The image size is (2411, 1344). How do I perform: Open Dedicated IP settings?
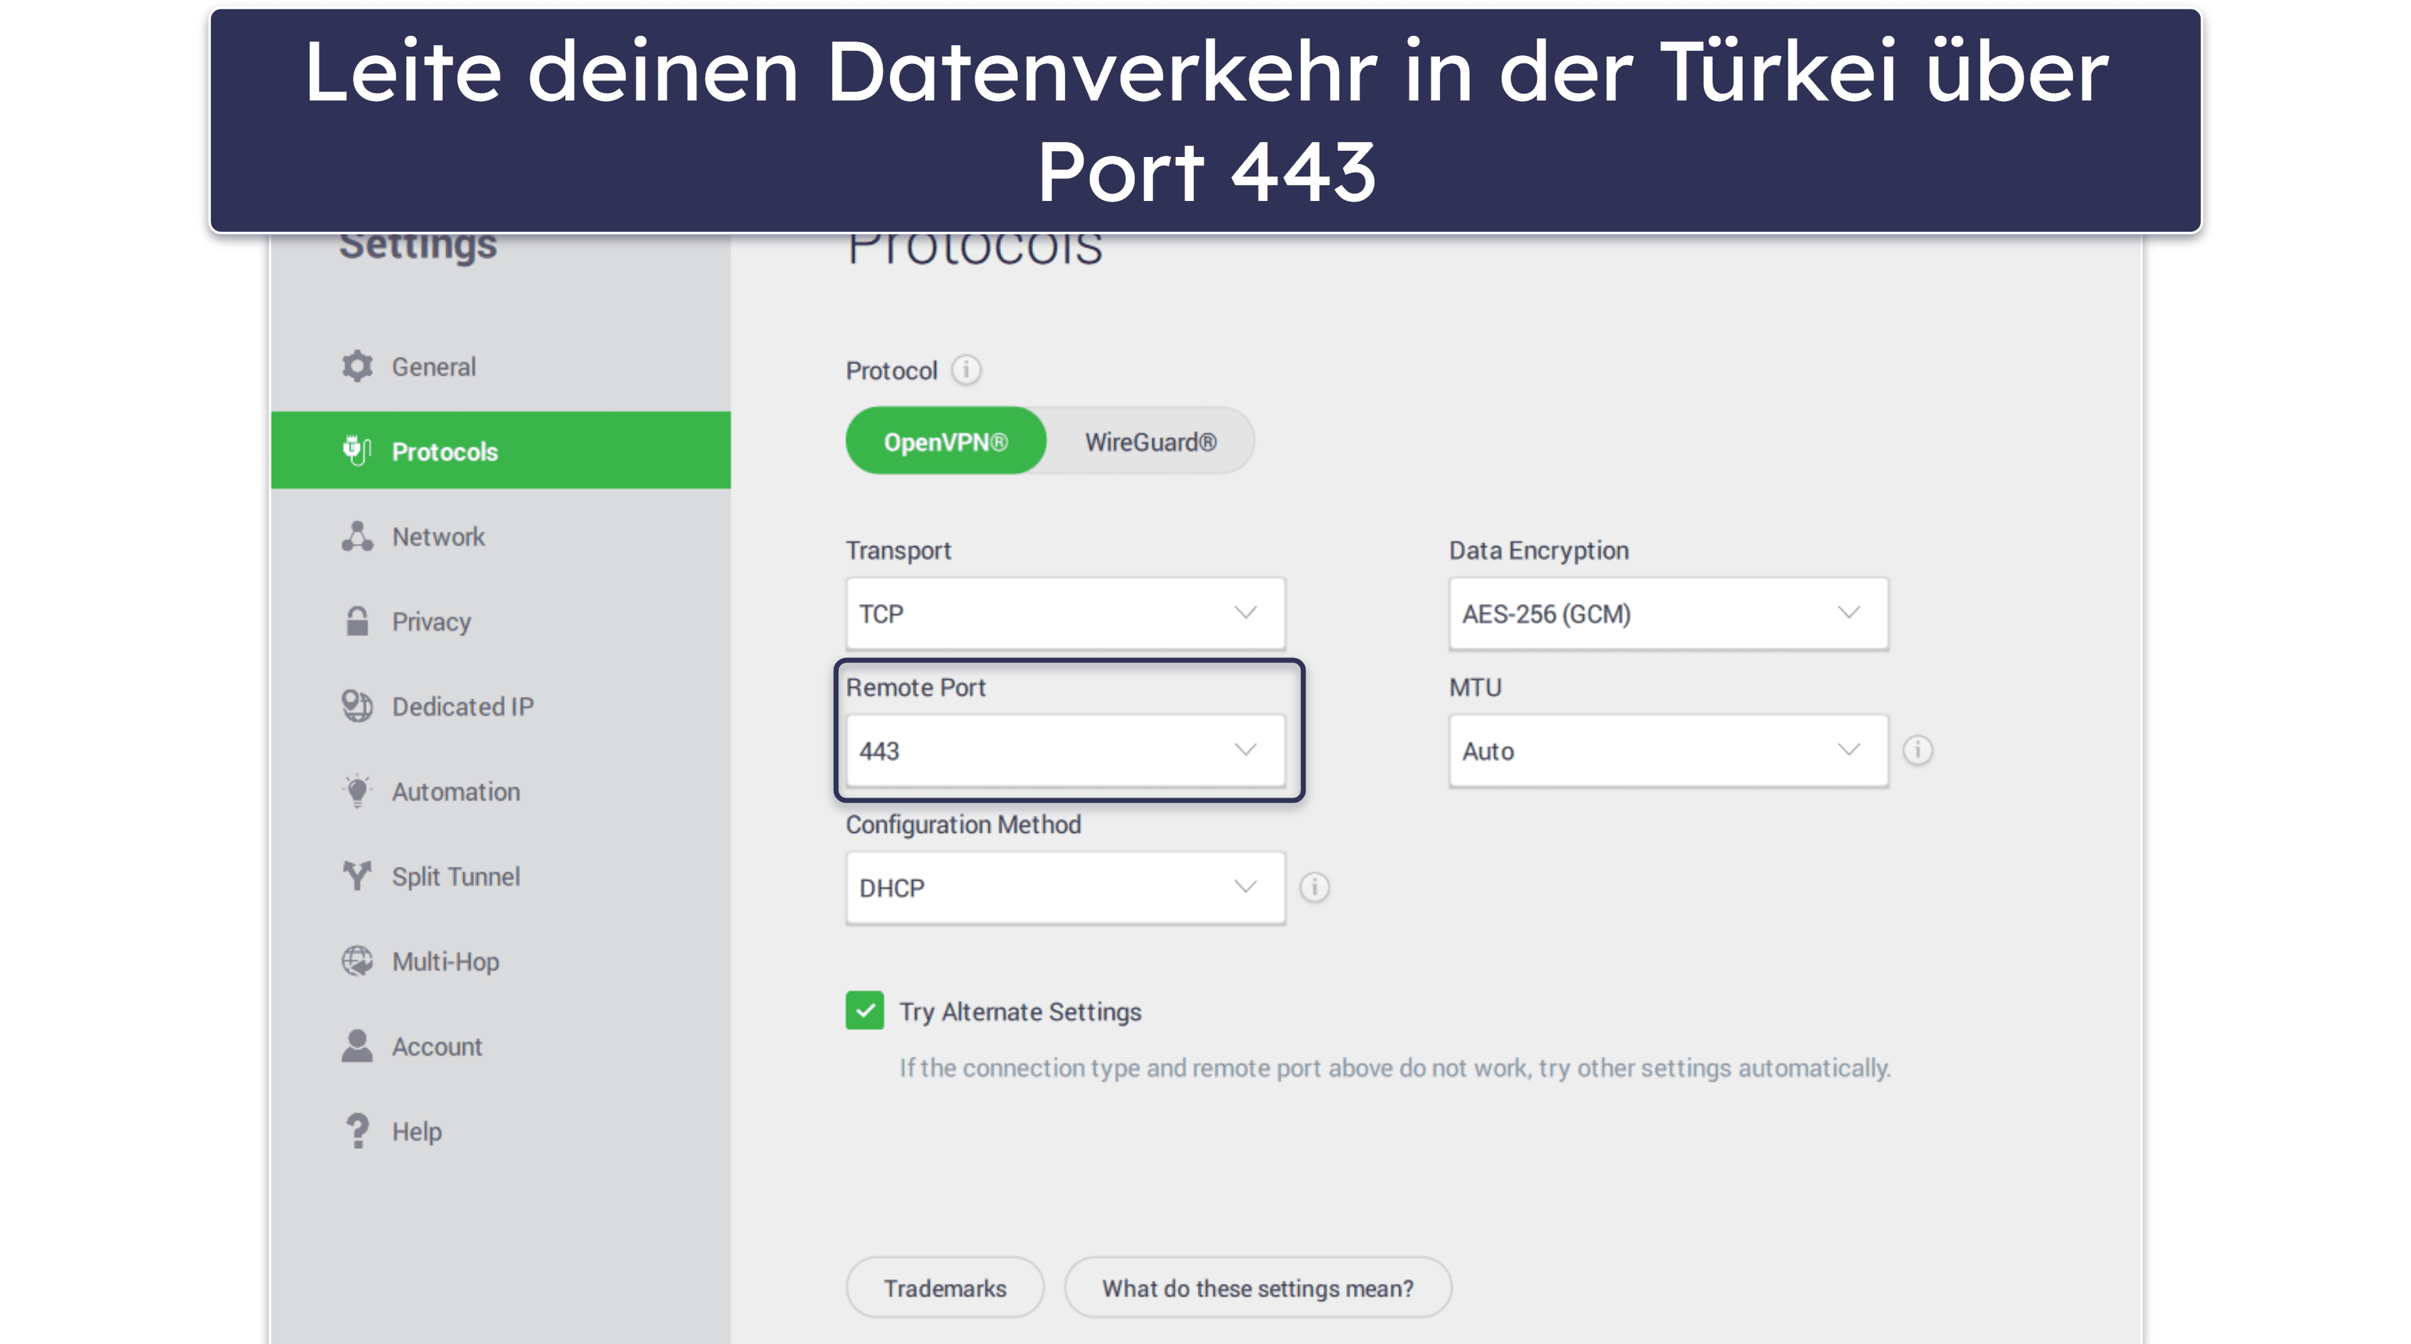[x=501, y=706]
